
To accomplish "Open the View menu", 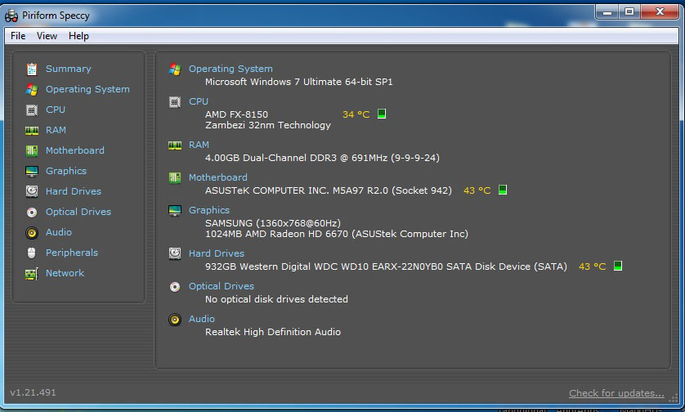I will click(47, 36).
